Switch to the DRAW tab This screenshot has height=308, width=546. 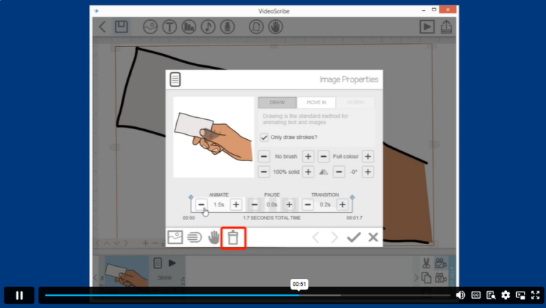click(x=277, y=103)
